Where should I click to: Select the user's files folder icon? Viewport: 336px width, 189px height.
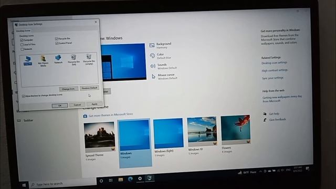(x=43, y=61)
